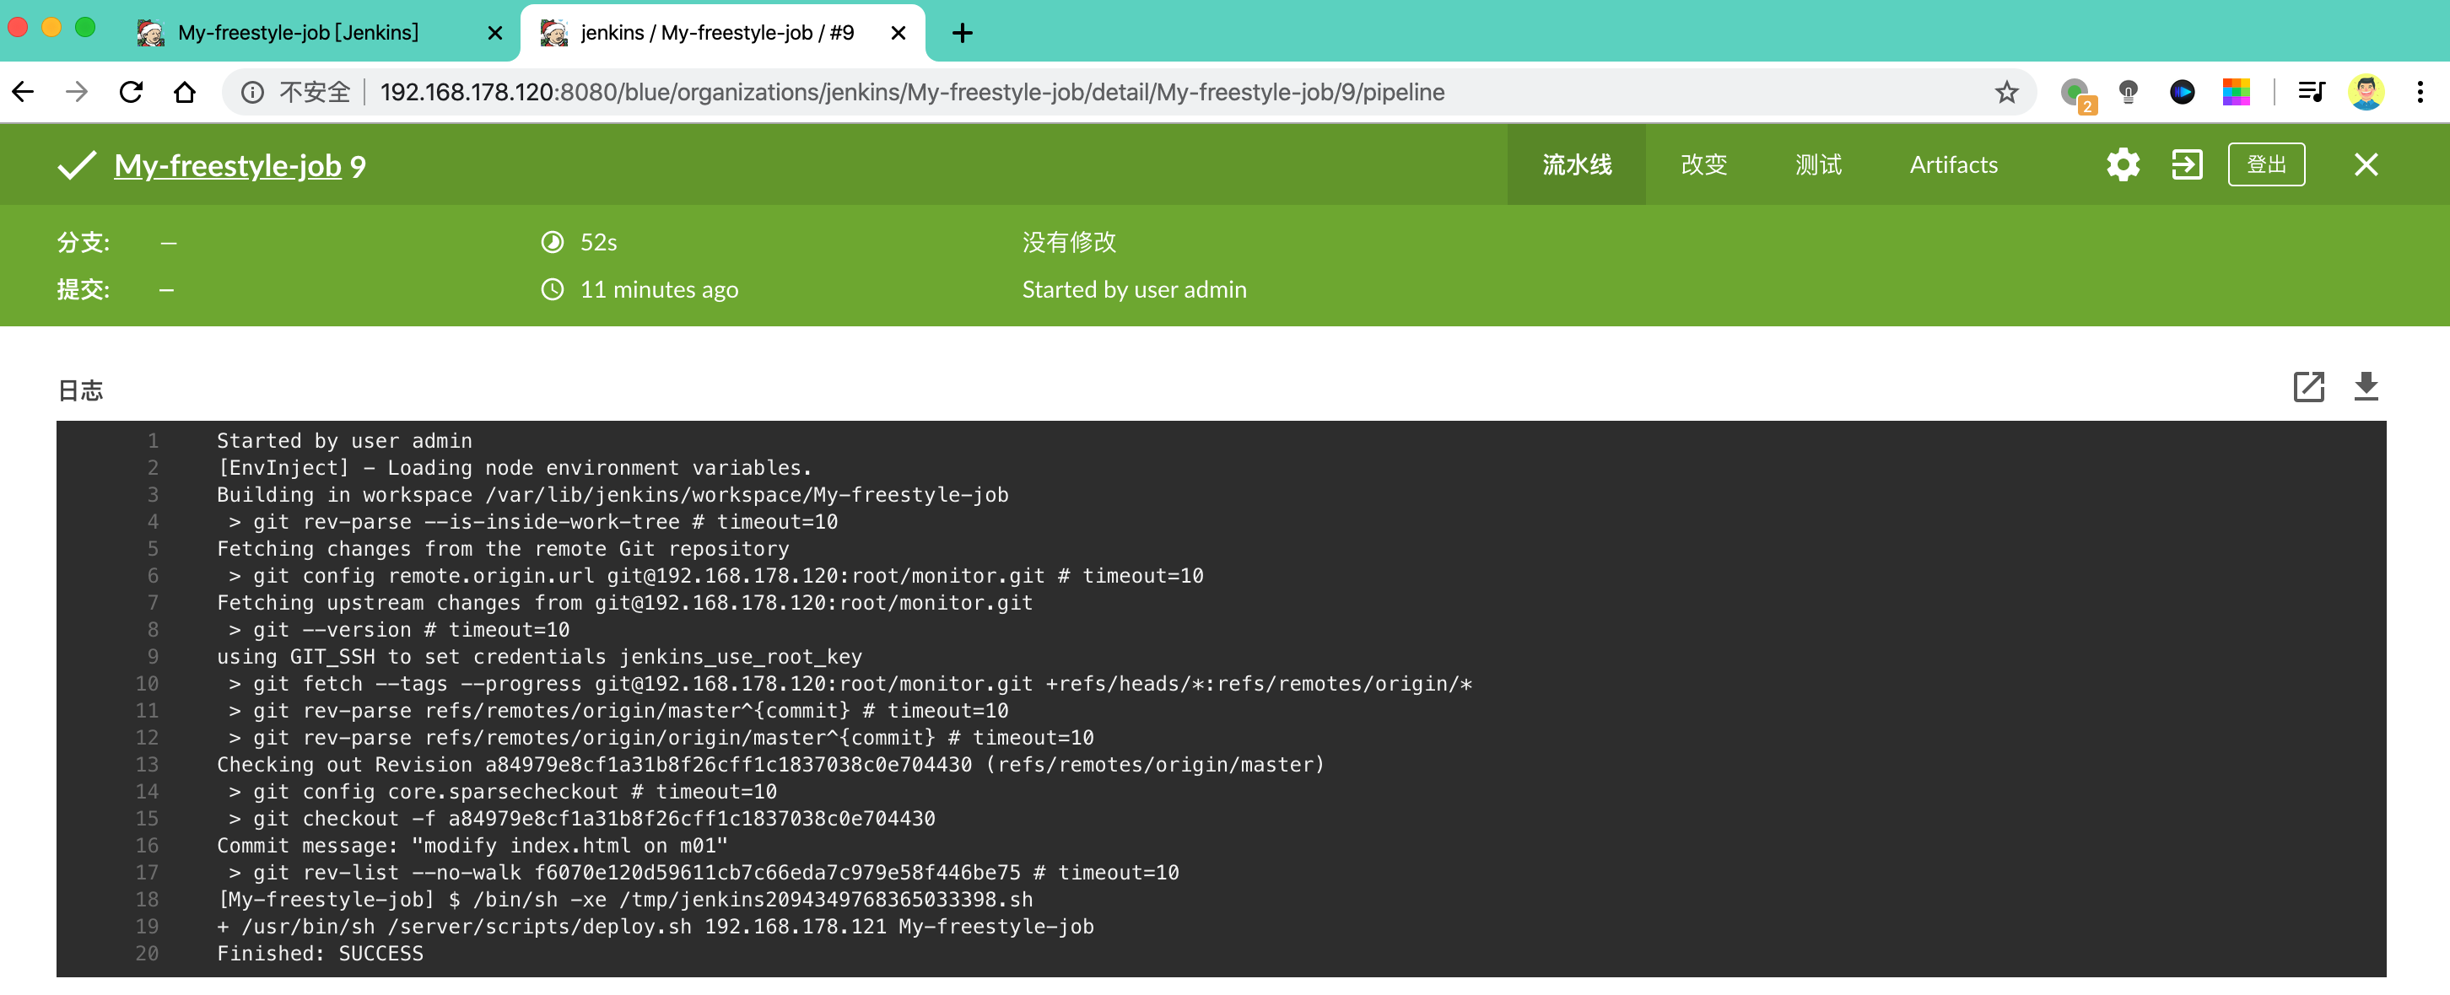Open the log in a new window
Screen dimensions: 2450x995
(x=2308, y=387)
